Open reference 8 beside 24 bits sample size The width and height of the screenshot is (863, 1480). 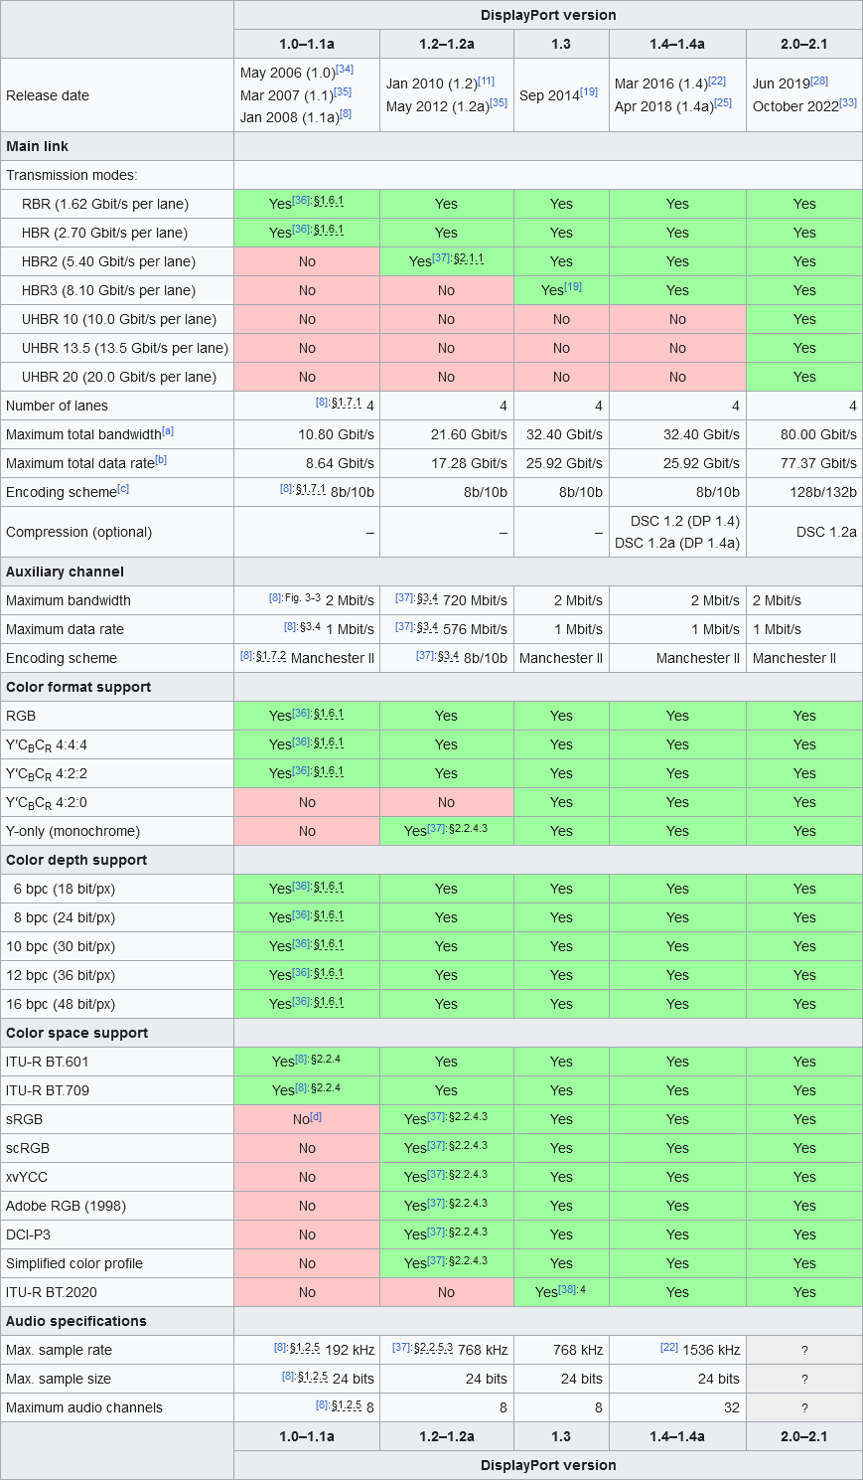287,1377
